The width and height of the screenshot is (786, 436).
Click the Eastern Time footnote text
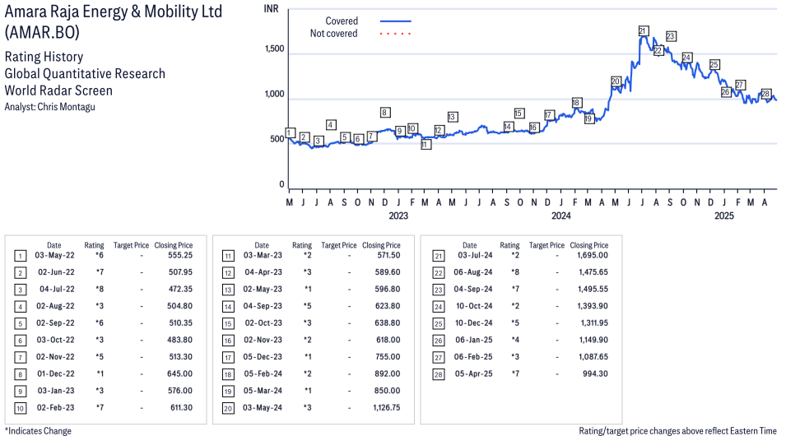[x=677, y=431]
